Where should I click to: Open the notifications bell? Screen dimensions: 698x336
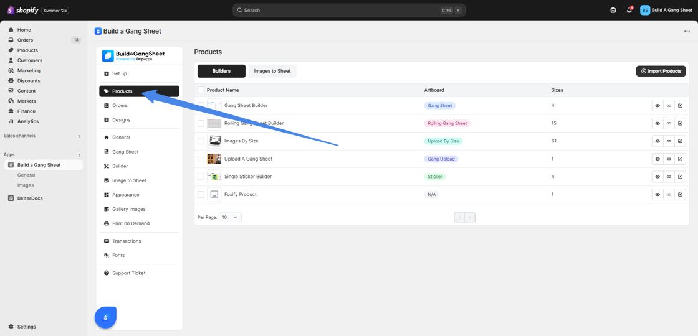point(629,10)
